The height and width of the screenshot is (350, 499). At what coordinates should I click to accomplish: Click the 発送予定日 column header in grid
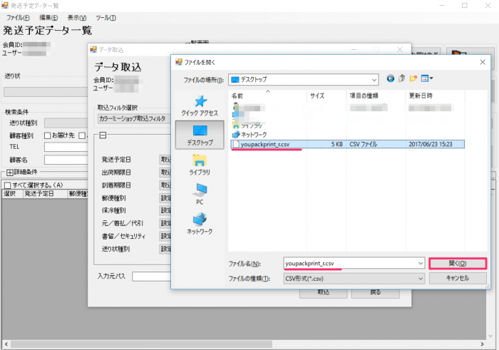click(x=46, y=194)
